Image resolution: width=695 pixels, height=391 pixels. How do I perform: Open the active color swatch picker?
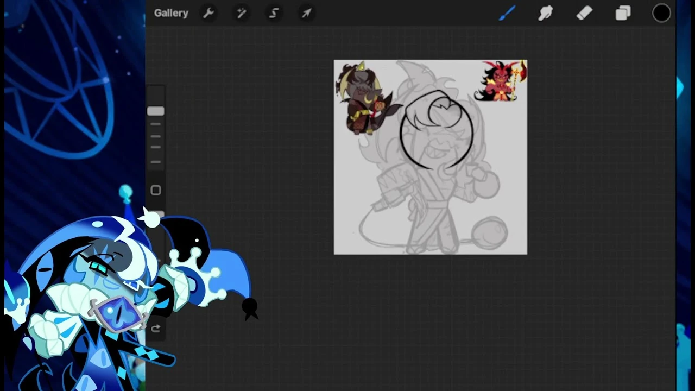661,13
